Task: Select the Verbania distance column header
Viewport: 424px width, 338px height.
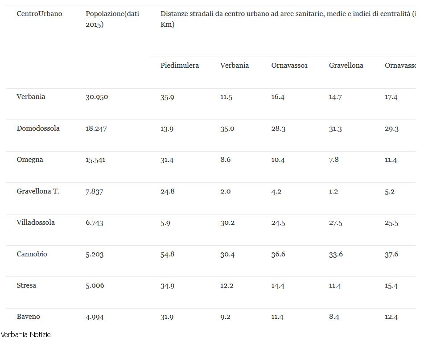Action: tap(235, 66)
